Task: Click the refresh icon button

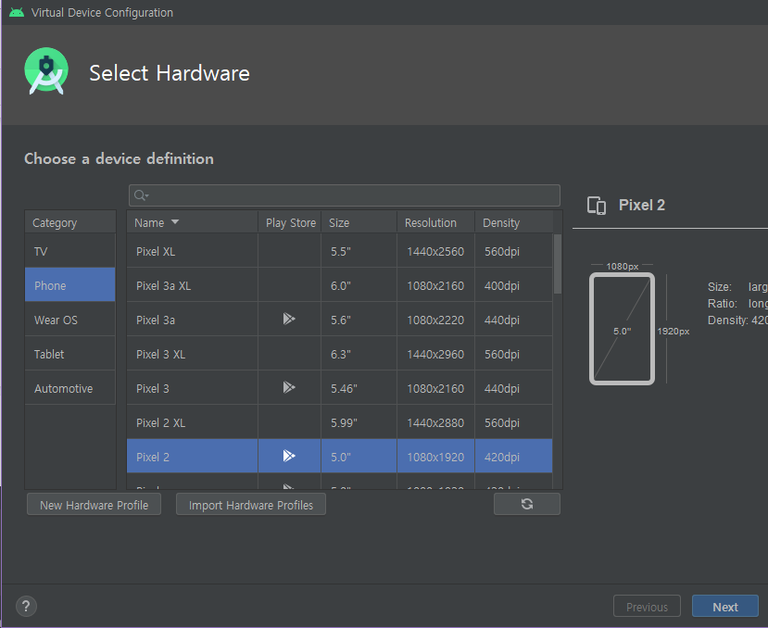Action: [527, 504]
